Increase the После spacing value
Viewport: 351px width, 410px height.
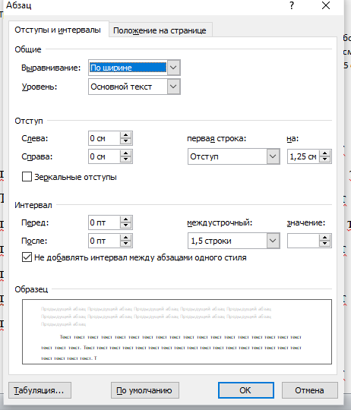pos(126,238)
